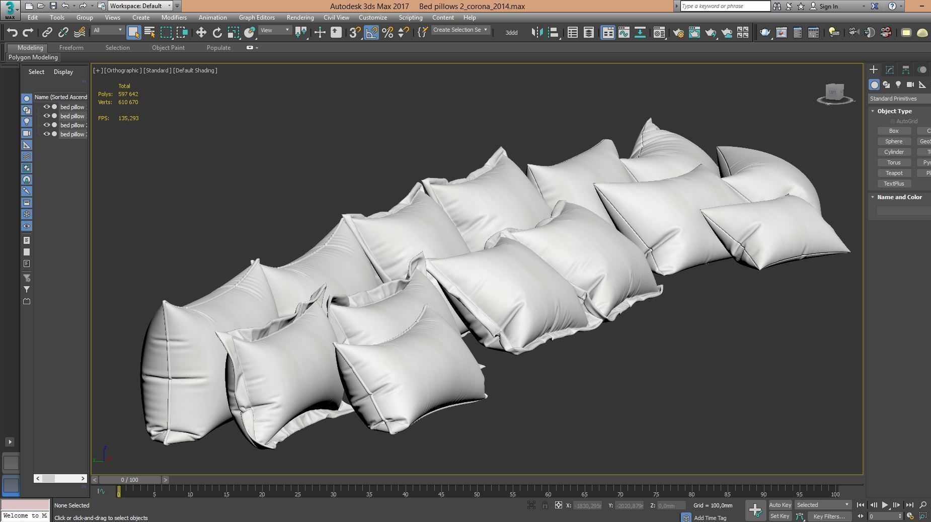Switch to the Object Paint ribbon tab
This screenshot has width=931, height=522.
[168, 48]
